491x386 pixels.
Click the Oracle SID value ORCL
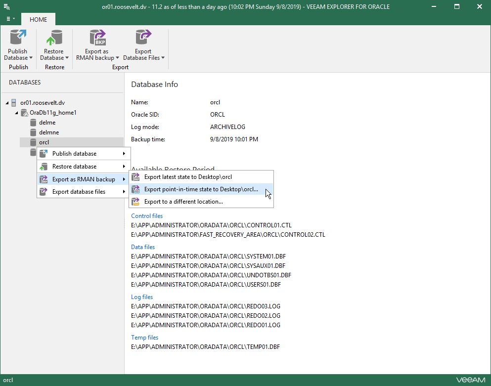click(218, 115)
